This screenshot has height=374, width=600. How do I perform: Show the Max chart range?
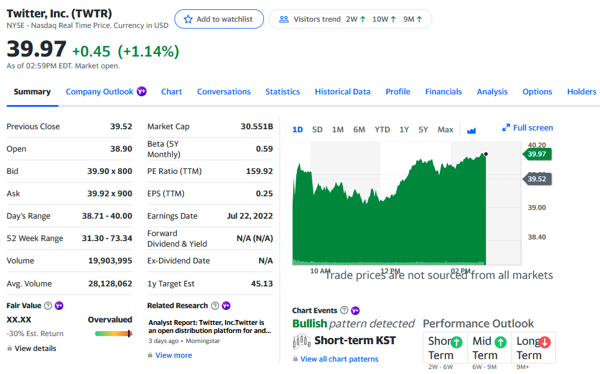445,130
